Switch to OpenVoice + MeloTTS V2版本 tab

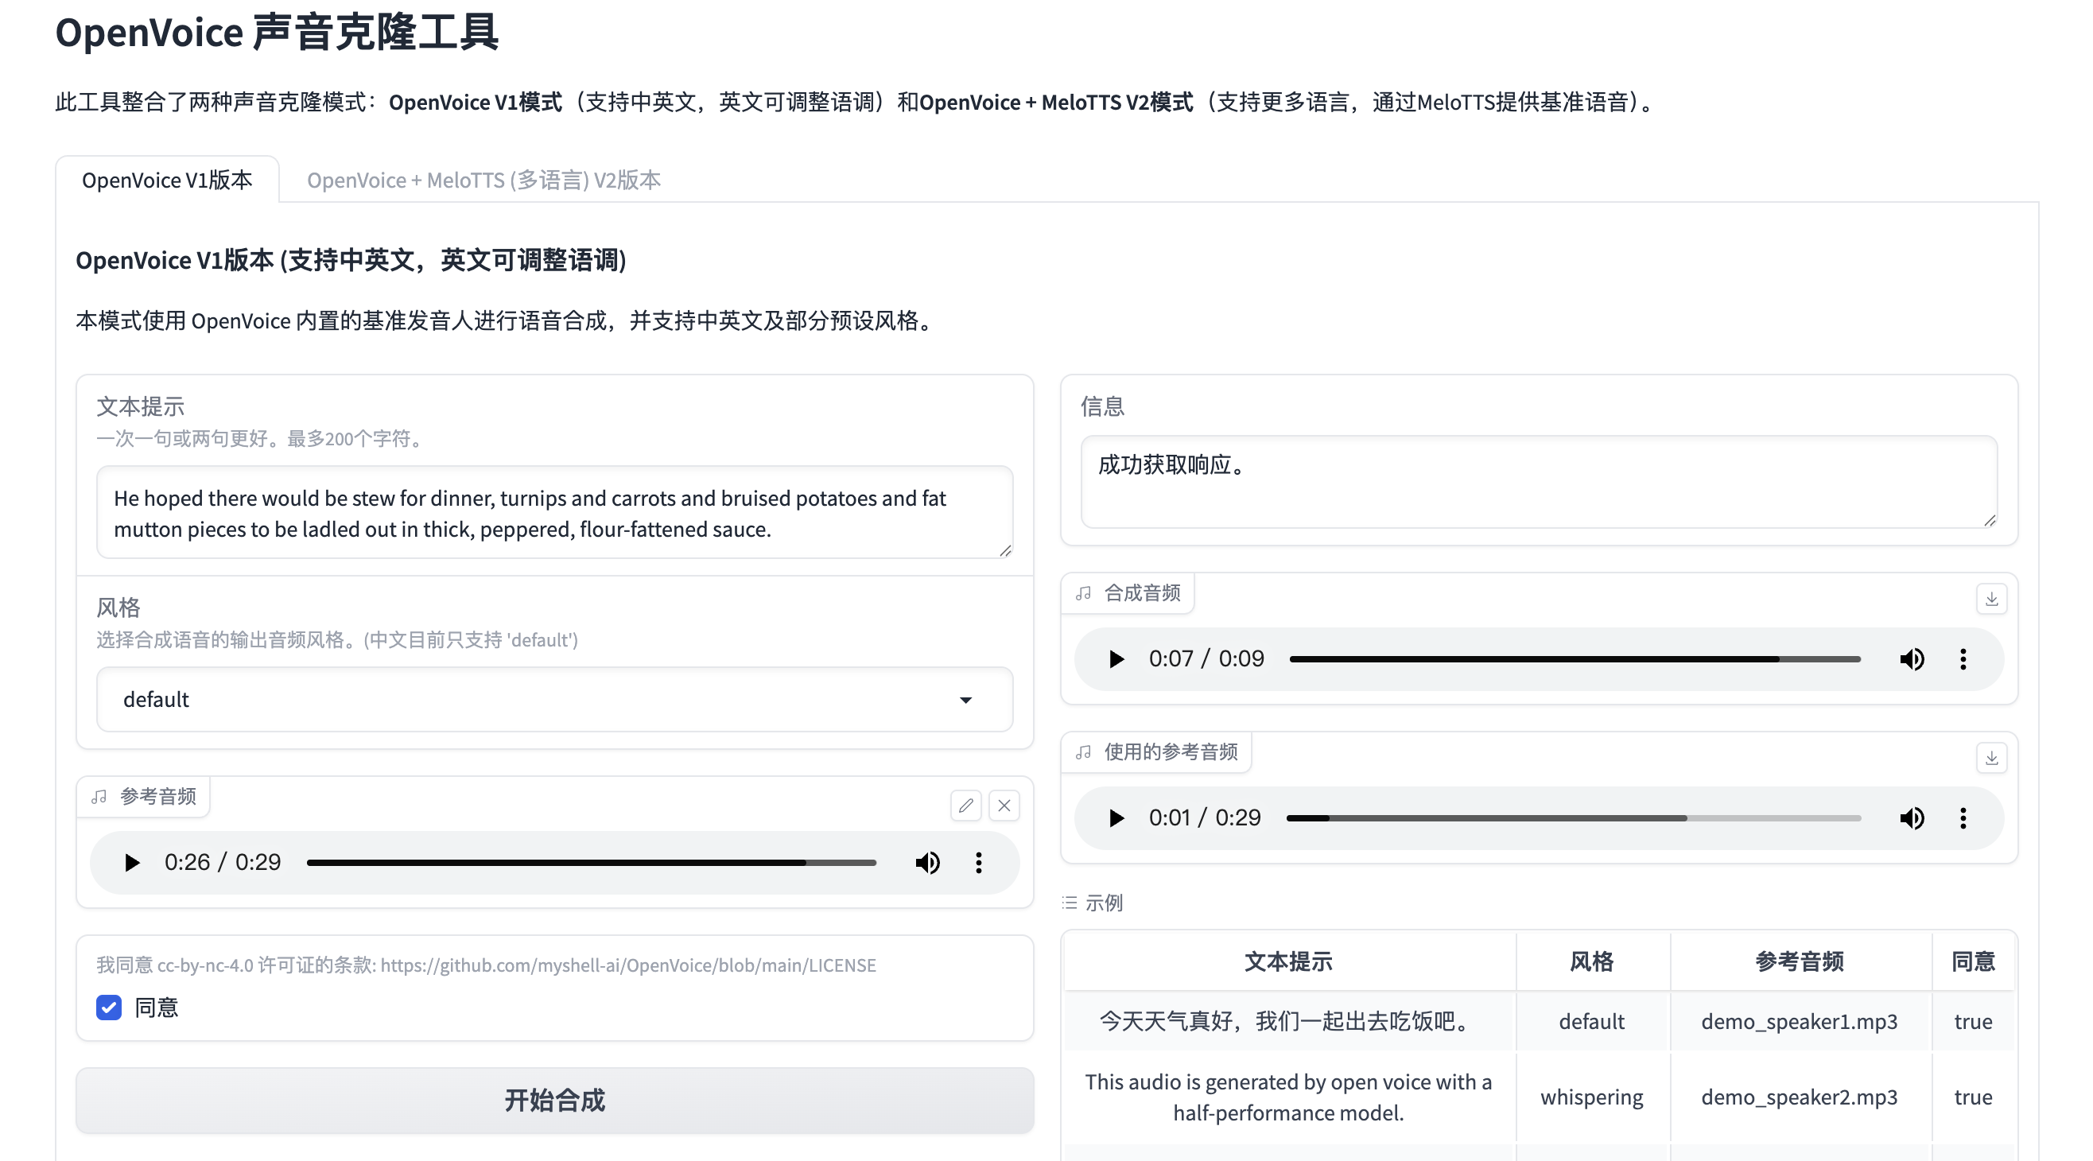(483, 180)
